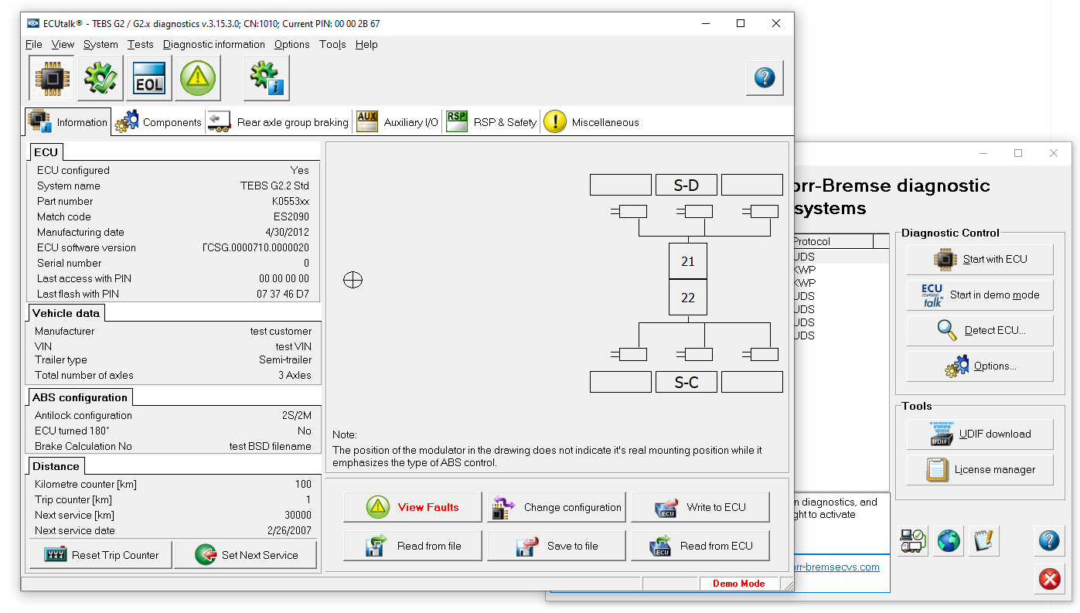Click the Change configuration button
Image resolution: width=1080 pixels, height=613 pixels.
[x=556, y=507]
